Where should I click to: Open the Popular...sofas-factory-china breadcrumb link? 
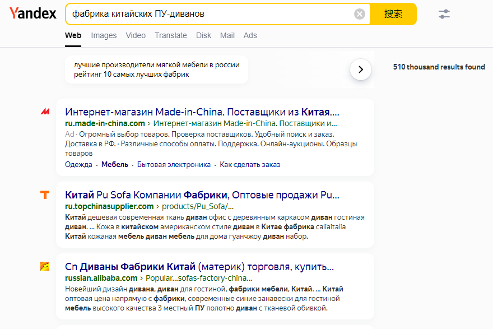[x=199, y=278]
